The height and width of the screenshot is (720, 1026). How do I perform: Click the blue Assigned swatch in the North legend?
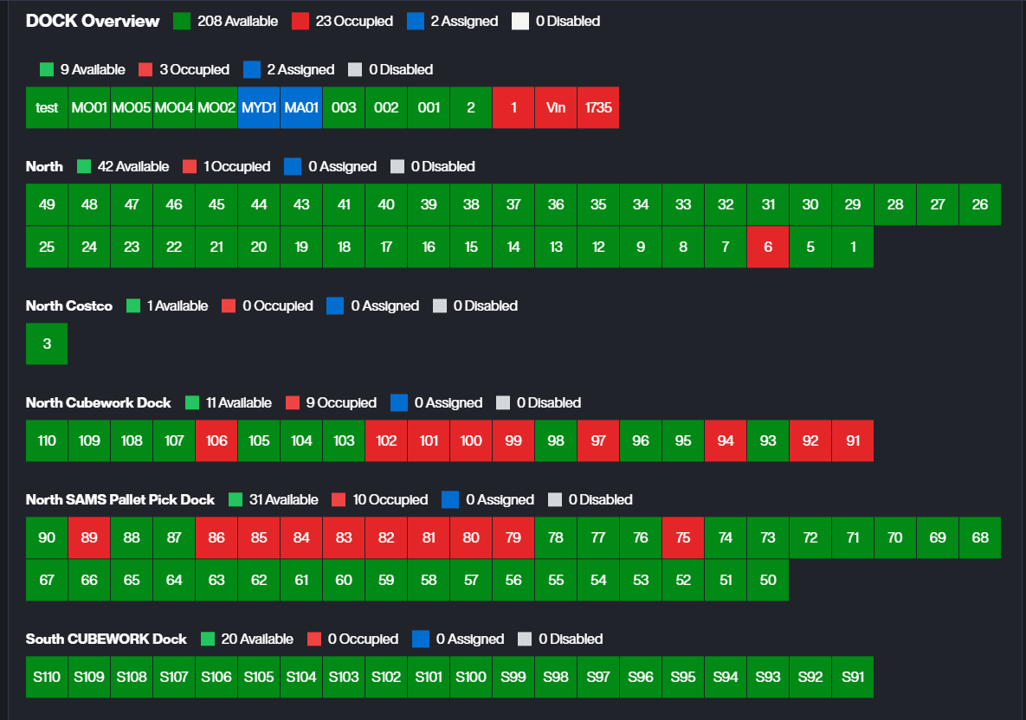coord(293,166)
